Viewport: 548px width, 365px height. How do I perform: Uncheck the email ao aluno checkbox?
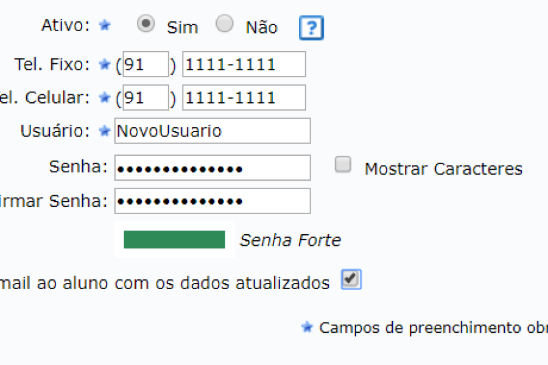351,279
